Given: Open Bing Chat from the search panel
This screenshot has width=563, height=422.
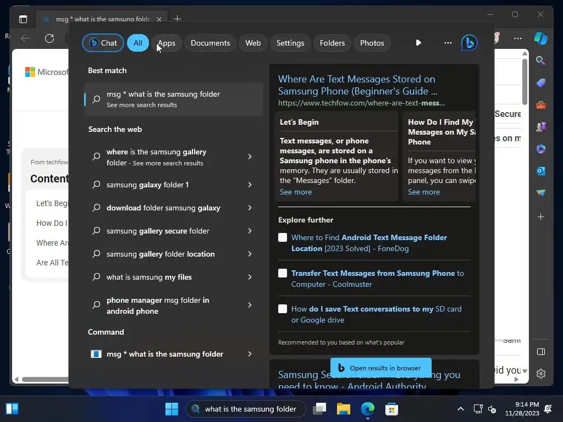Looking at the screenshot, I should click(x=103, y=43).
